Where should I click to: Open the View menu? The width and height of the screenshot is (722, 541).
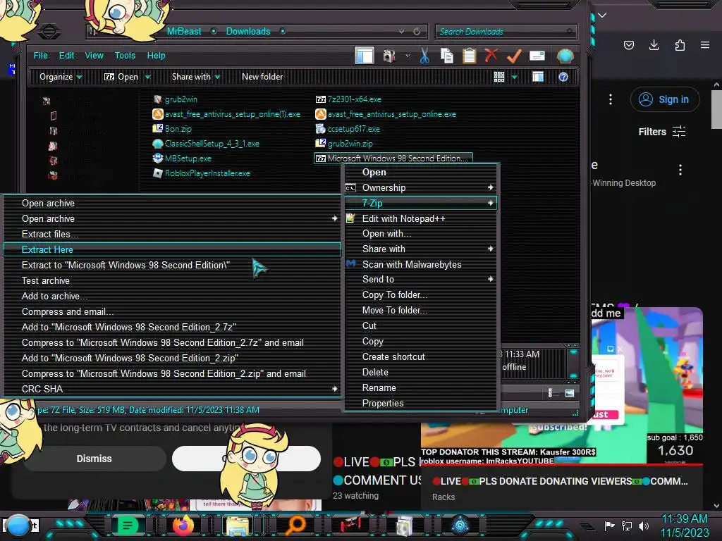94,56
